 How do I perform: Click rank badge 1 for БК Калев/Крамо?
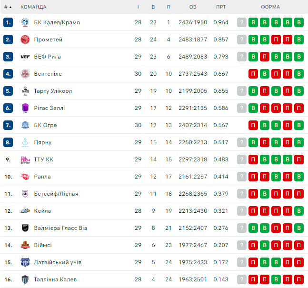pyautogui.click(x=8, y=22)
